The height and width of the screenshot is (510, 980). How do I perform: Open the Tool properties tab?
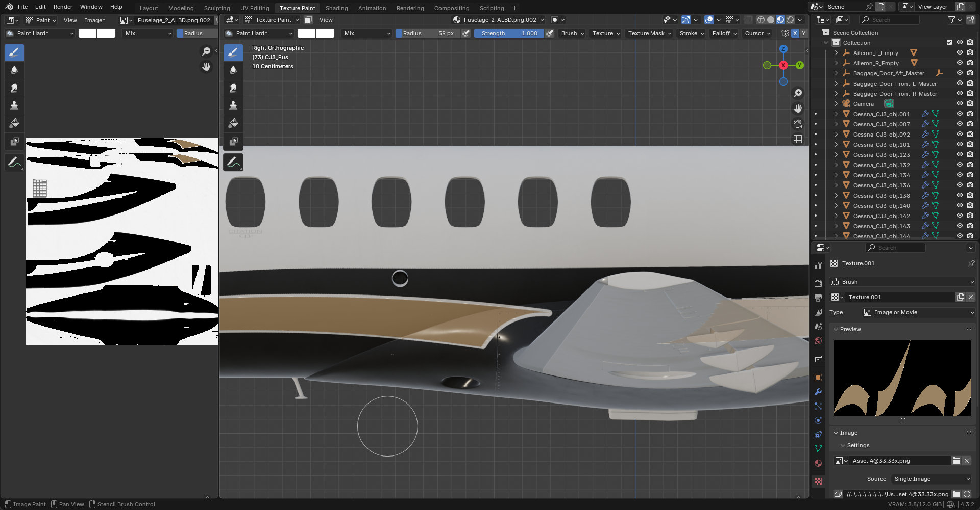click(818, 265)
